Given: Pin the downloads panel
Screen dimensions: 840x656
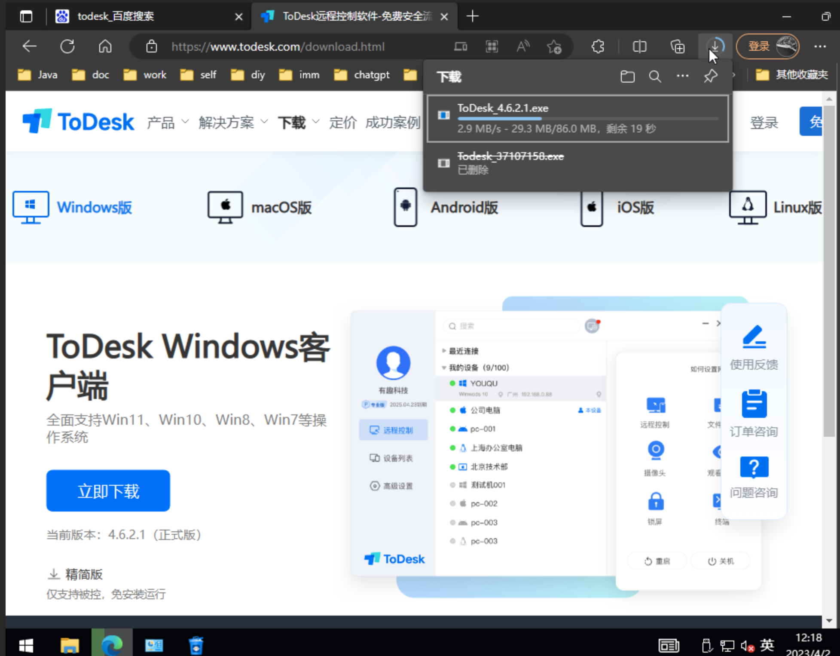Looking at the screenshot, I should 710,77.
